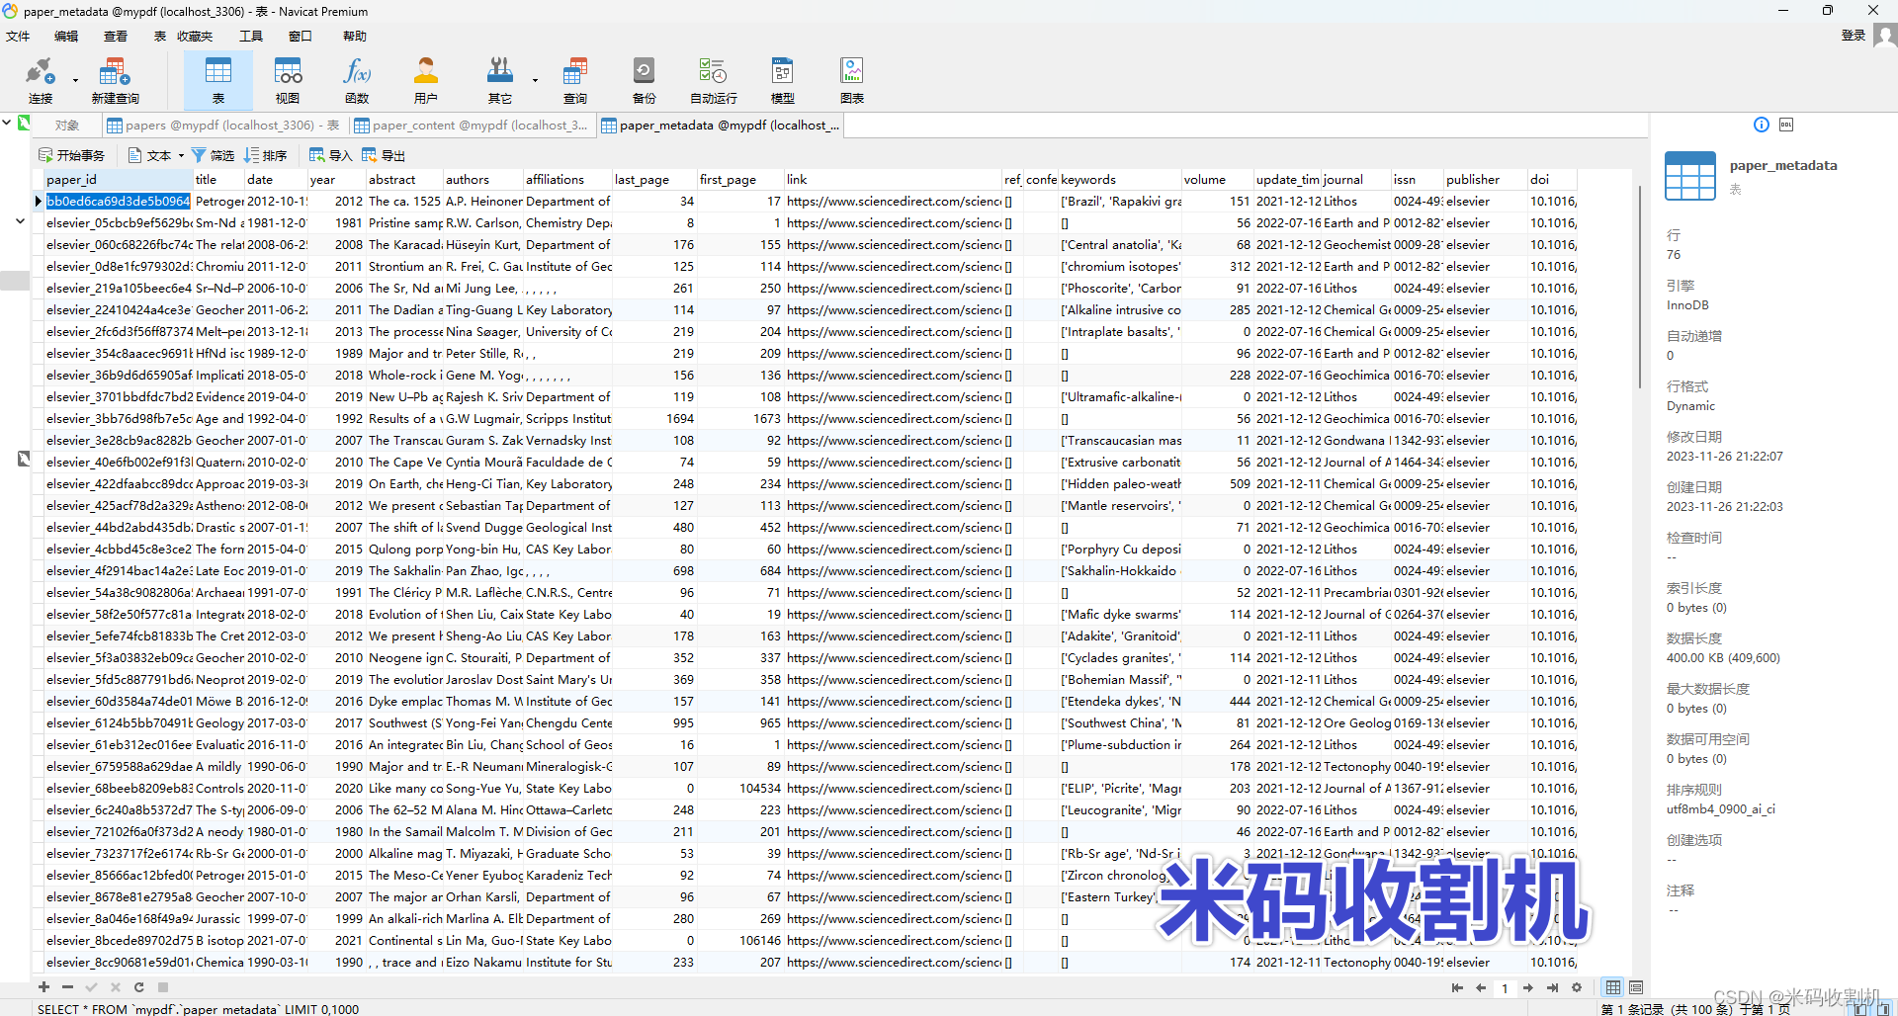This screenshot has width=1898, height=1016.
Task: Open the 编辑 menu
Action: coord(66,37)
